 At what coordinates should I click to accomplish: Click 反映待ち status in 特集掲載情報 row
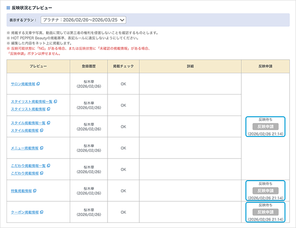point(265,184)
